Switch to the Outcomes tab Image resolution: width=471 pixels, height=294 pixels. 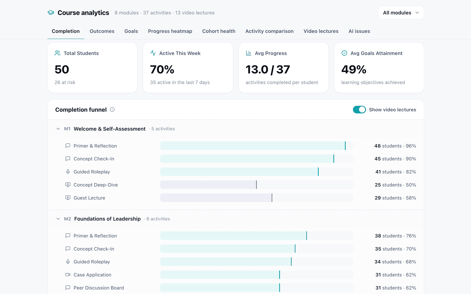[102, 31]
